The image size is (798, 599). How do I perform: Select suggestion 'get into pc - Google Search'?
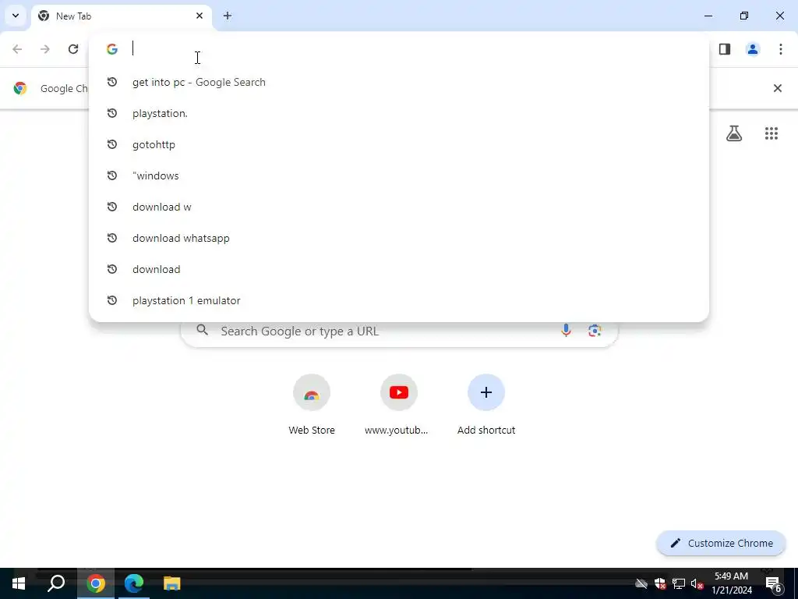coord(399,82)
